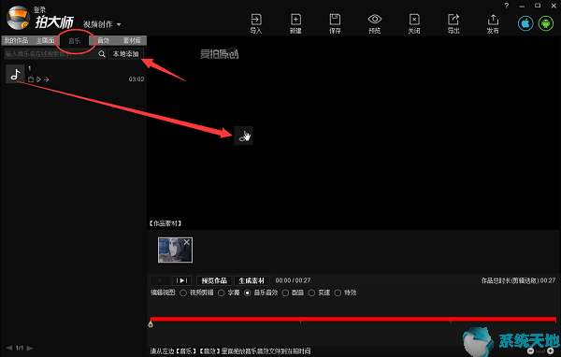Click the 生成素材 button
This screenshot has width=561, height=357.
(252, 280)
